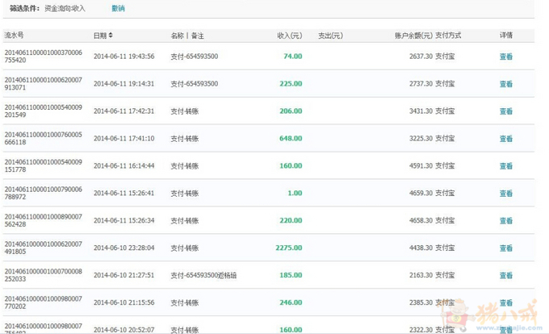Click the 撤销 link to clear filter
549x334 pixels.
(118, 8)
